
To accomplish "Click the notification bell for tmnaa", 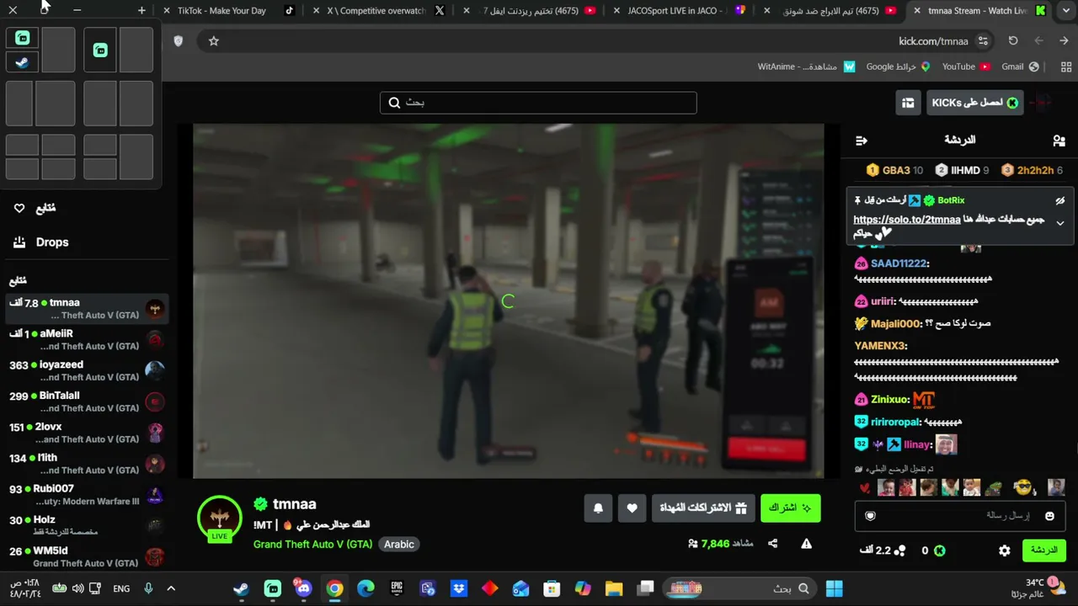I will [598, 508].
